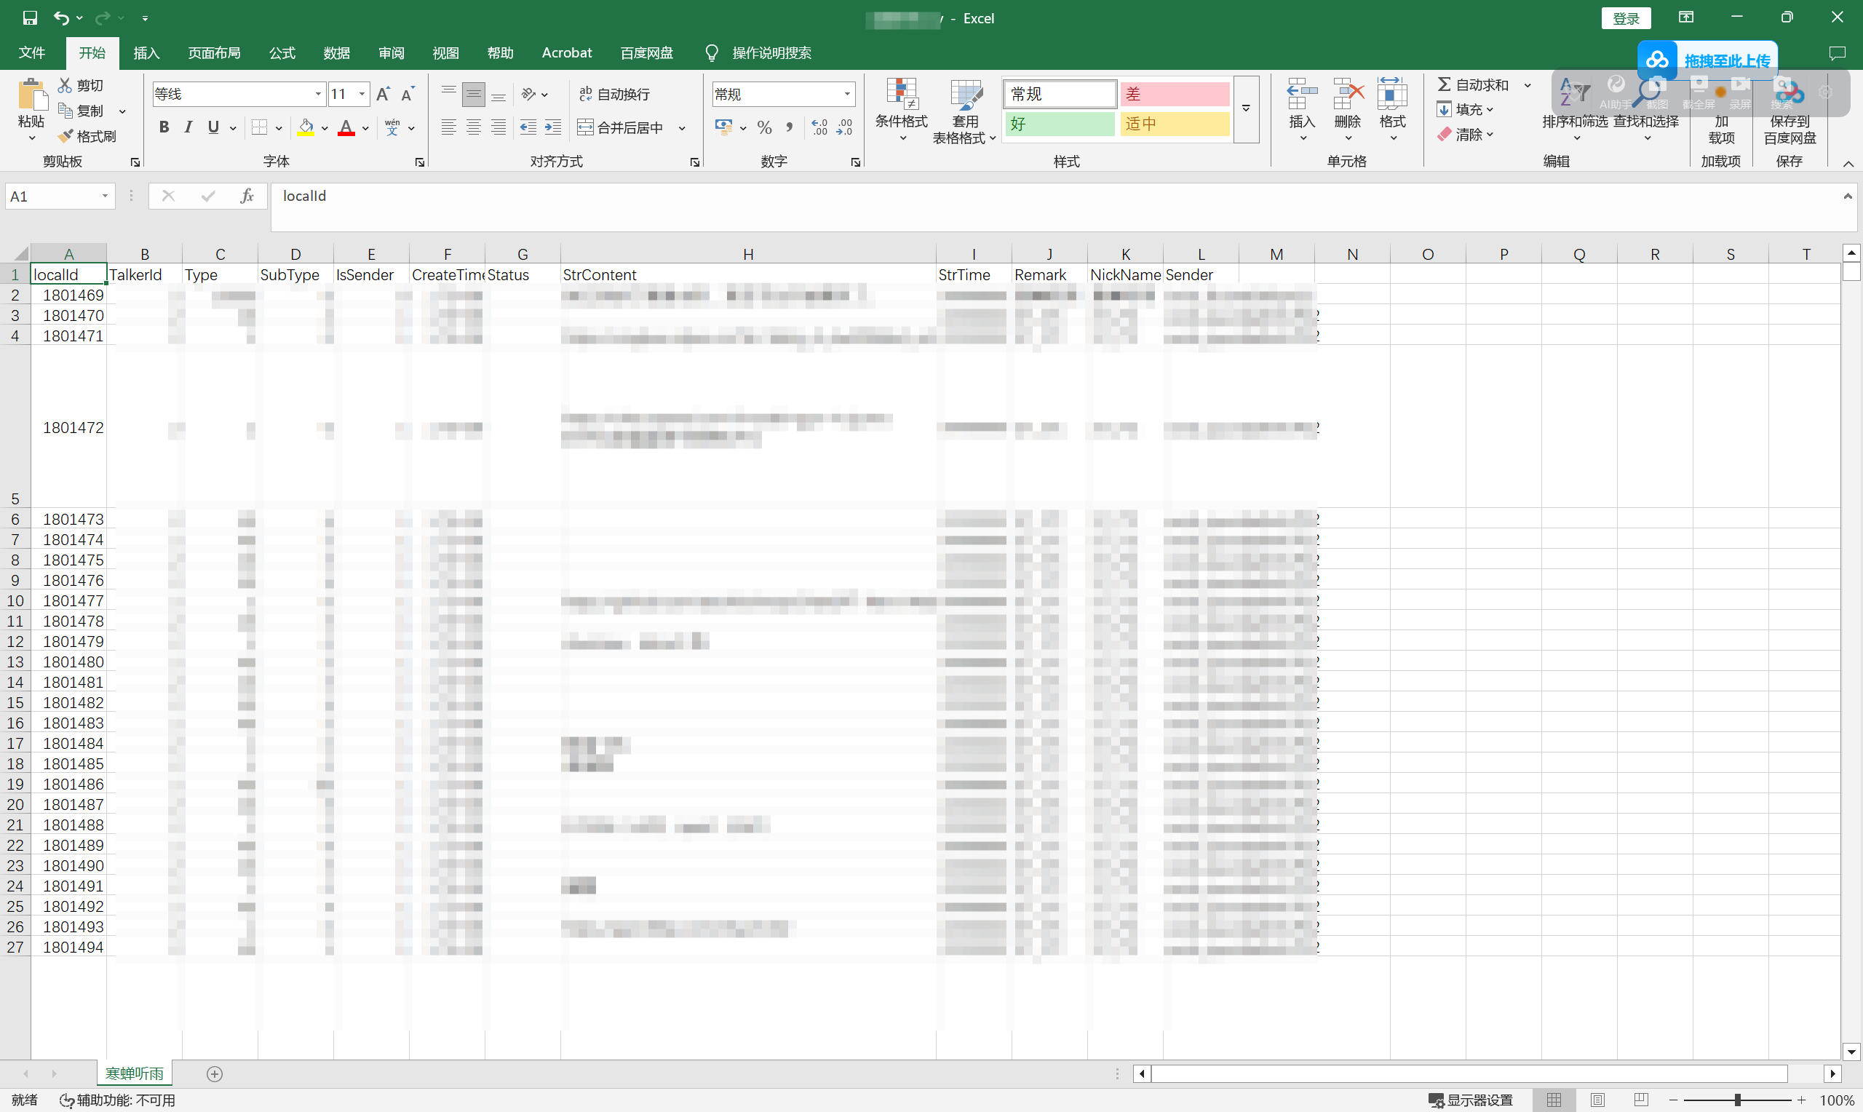Toggle italic formatting
The width and height of the screenshot is (1863, 1112).
coord(188,127)
